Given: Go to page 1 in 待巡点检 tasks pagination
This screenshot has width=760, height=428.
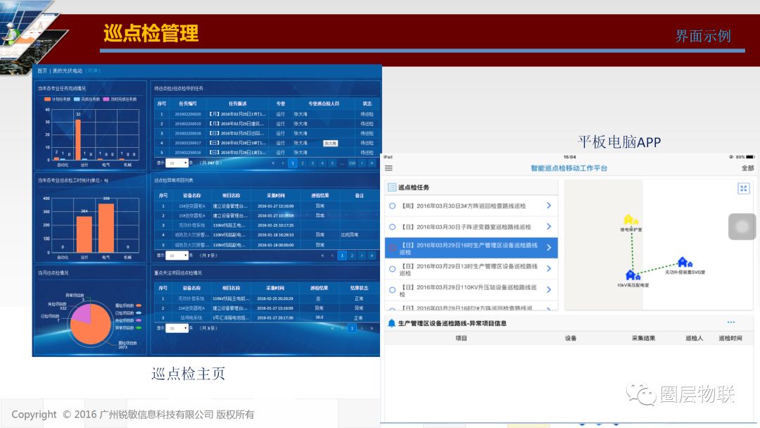Looking at the screenshot, I should coord(293,163).
